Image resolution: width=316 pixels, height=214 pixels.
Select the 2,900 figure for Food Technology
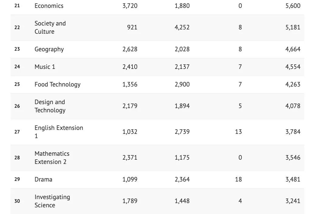click(182, 84)
